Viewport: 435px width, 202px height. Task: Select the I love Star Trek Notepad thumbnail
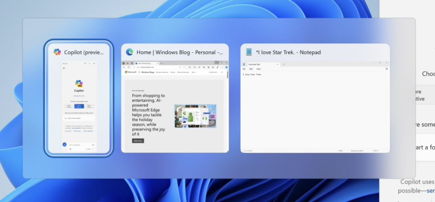pos(315,98)
